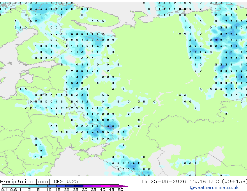Viewport: 247px width, 191px height.
Task: Select the 25–30 mm dark blue legend box
Action: 79,186
